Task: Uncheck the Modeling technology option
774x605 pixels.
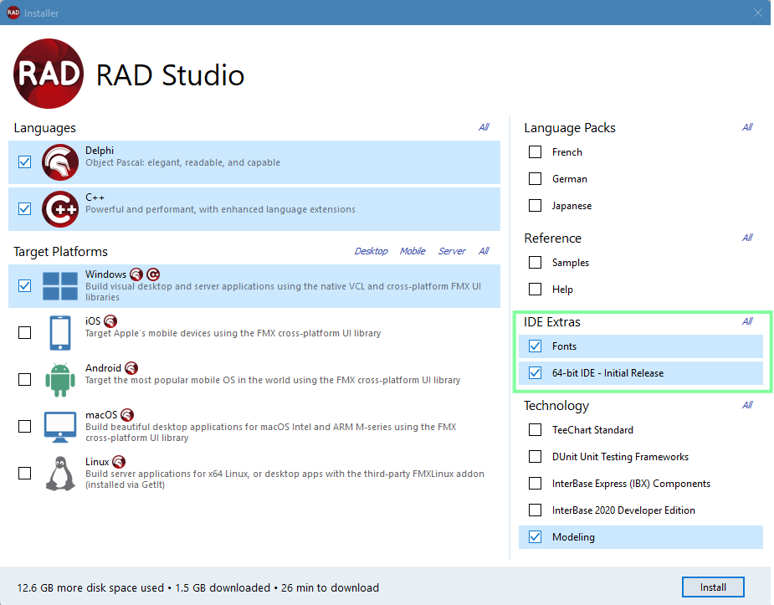Action: [535, 537]
